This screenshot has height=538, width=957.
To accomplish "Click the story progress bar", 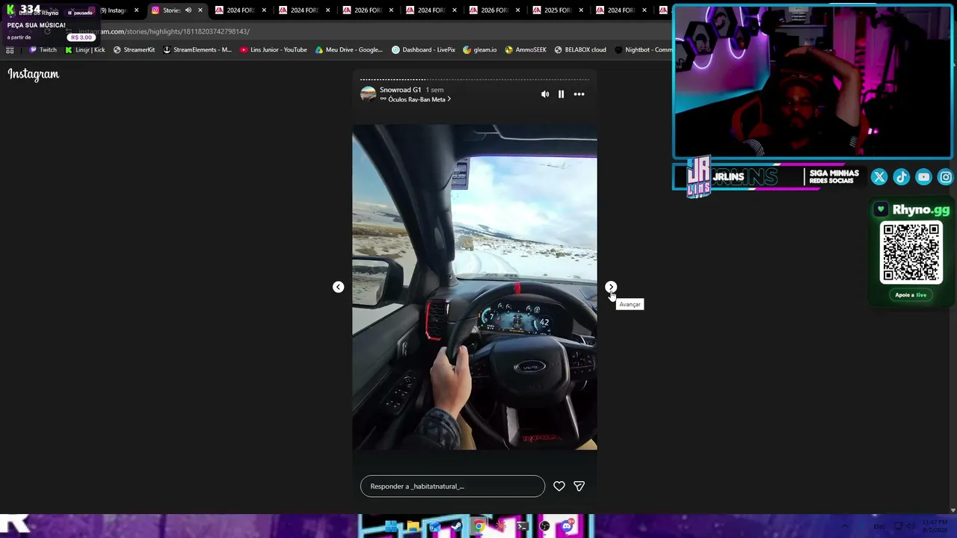I will [475, 79].
